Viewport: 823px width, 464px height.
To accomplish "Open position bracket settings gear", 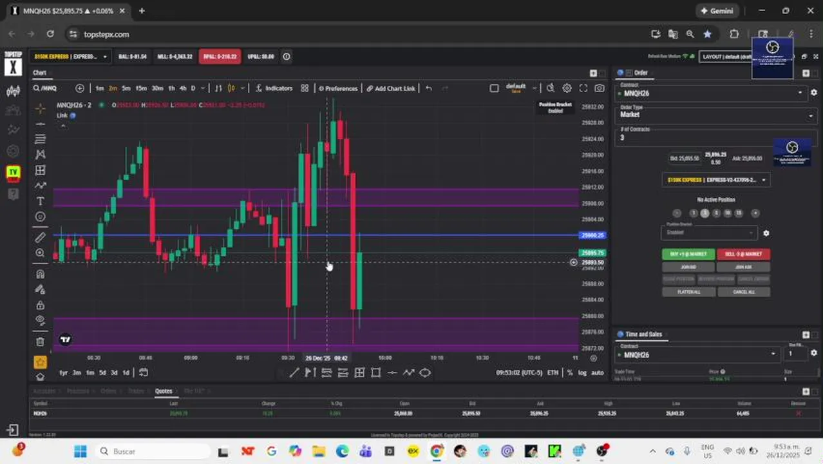I will click(766, 233).
